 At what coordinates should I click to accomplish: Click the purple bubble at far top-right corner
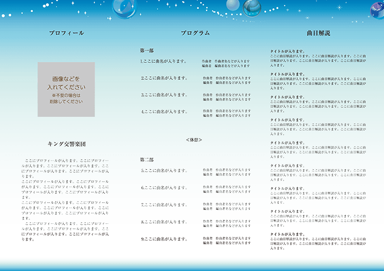[x=377, y=9]
